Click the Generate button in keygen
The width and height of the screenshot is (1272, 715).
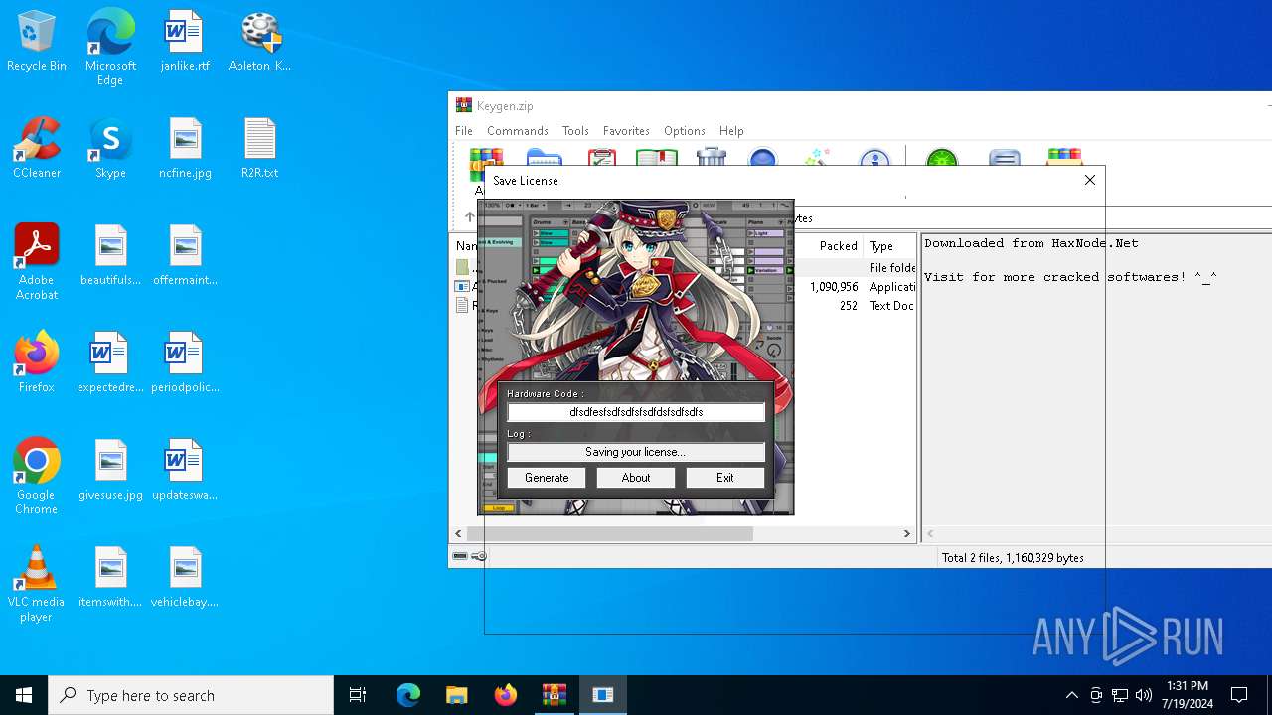pyautogui.click(x=547, y=478)
